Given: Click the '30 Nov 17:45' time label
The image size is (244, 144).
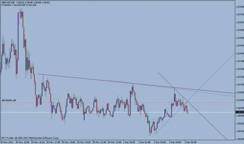Looking at the screenshot, I should click(53, 142).
